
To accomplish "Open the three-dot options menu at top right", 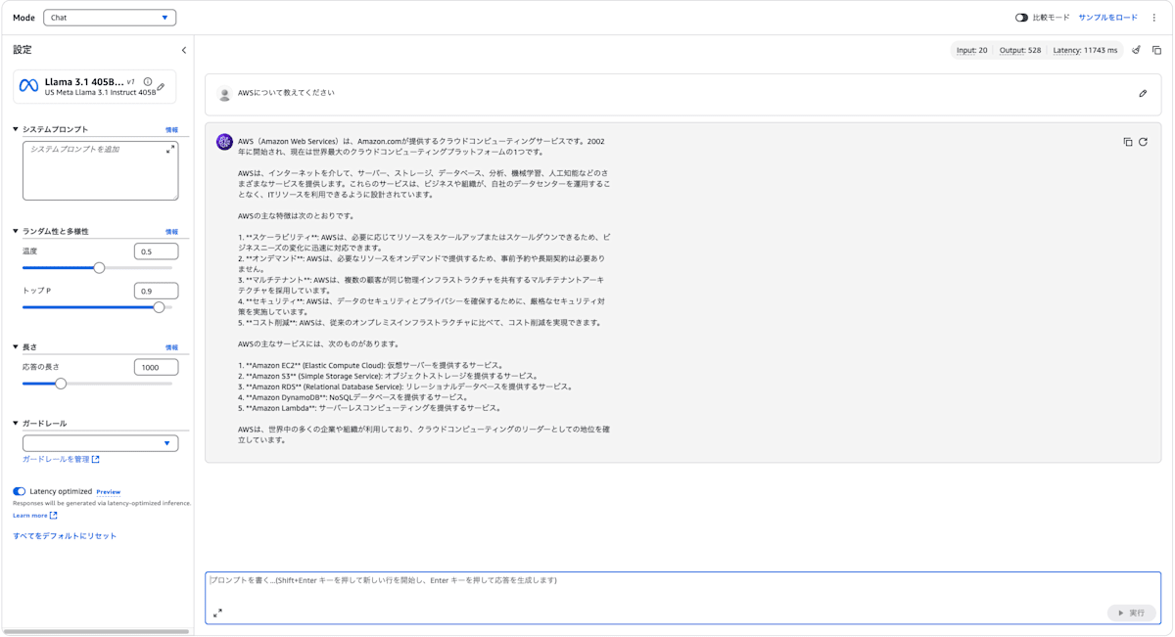I will pos(1154,18).
